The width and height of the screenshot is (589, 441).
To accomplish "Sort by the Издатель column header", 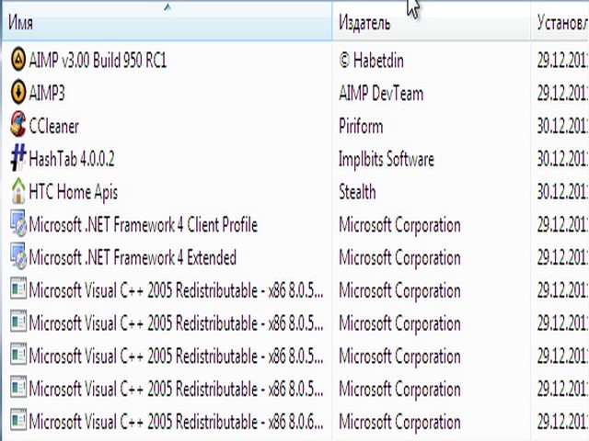I will pyautogui.click(x=432, y=22).
